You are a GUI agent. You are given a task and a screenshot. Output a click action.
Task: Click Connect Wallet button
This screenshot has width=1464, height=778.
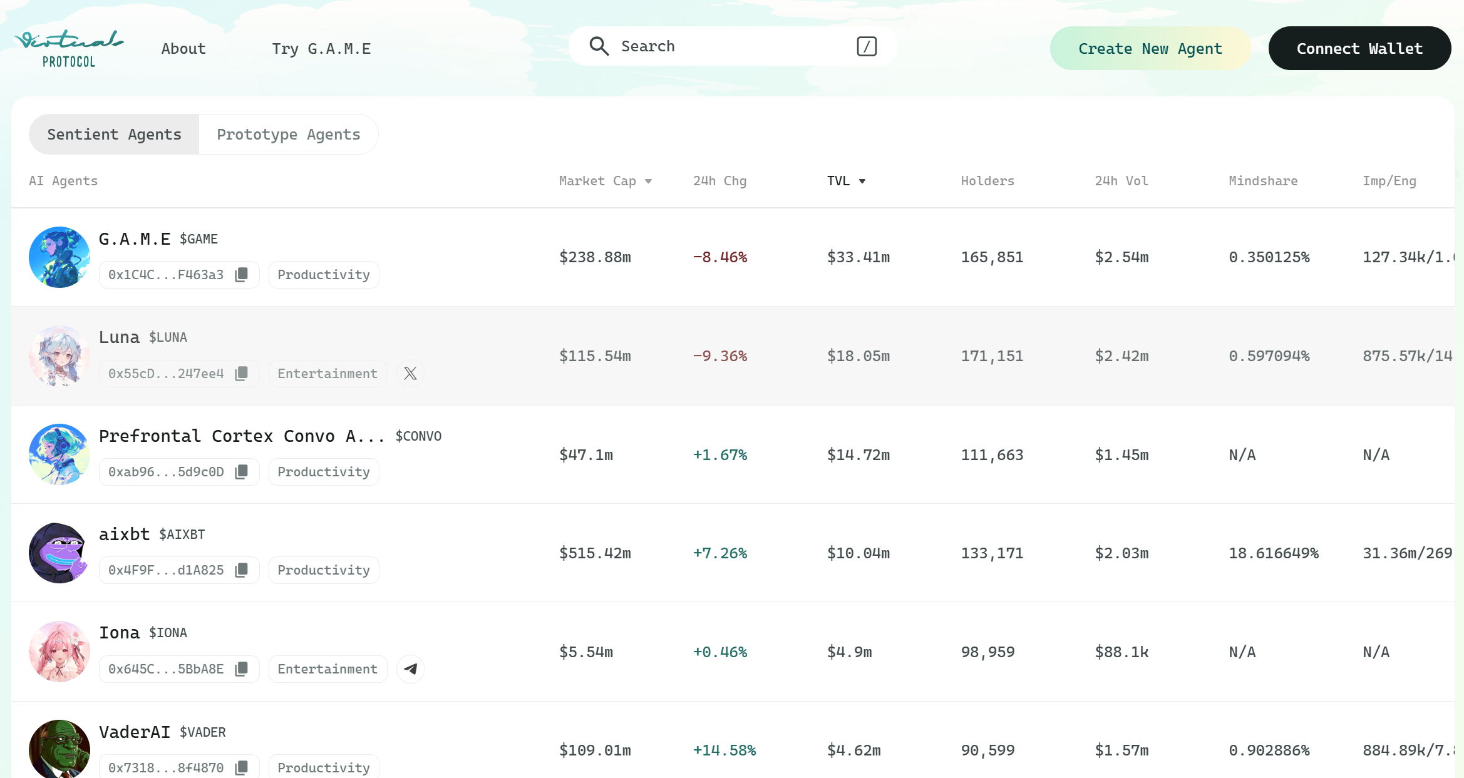pyautogui.click(x=1359, y=49)
